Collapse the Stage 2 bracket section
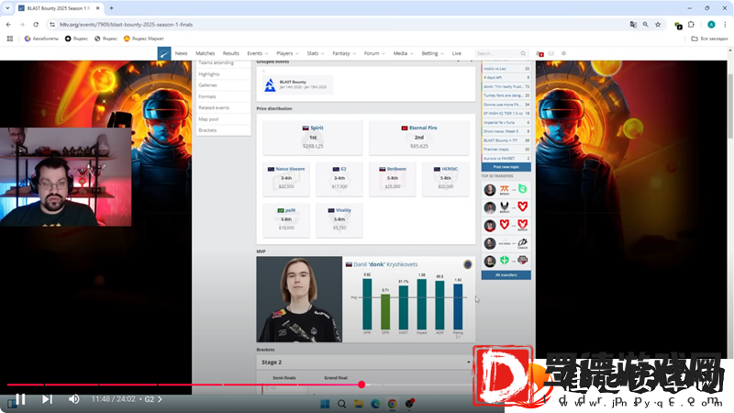The image size is (734, 413). coord(469,362)
